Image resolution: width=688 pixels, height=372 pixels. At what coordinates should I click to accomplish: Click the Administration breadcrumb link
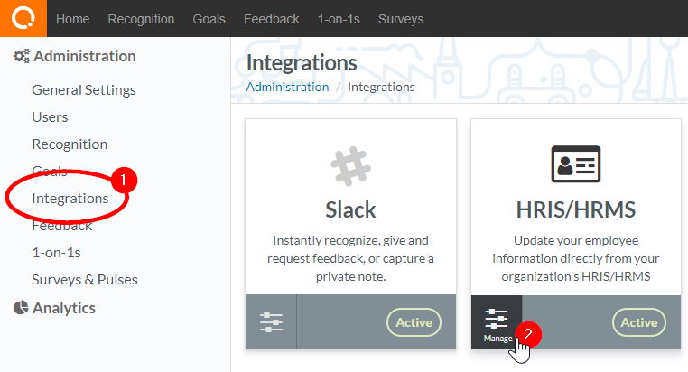[x=287, y=87]
